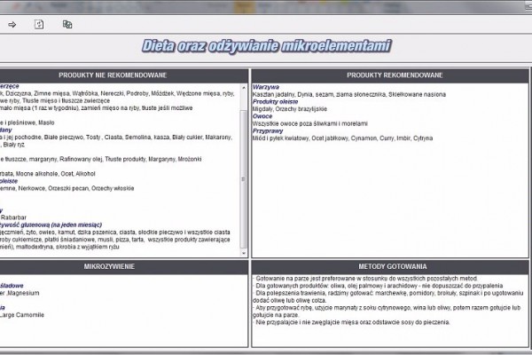Click scroll-up arrow of not-recommended products list
532x355 pixels.
(x=244, y=87)
